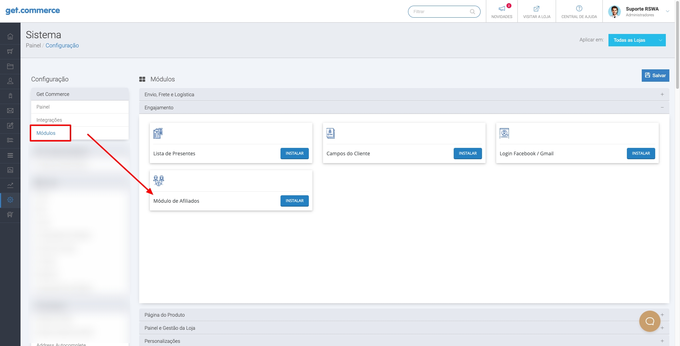Install the Módulo de Afiliados module

(294, 201)
